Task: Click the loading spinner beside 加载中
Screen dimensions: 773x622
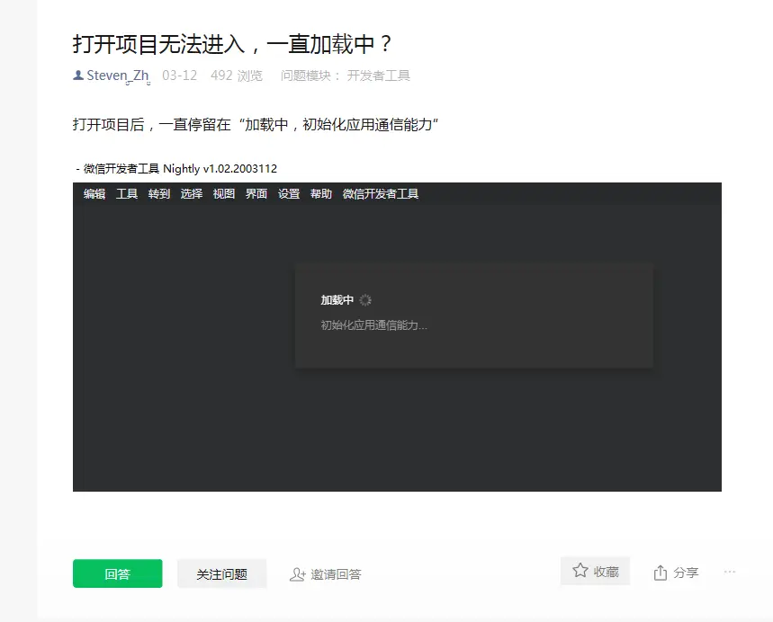Action: 365,300
